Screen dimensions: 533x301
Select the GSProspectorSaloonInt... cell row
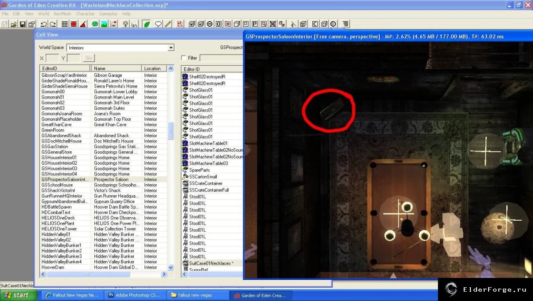pos(103,179)
